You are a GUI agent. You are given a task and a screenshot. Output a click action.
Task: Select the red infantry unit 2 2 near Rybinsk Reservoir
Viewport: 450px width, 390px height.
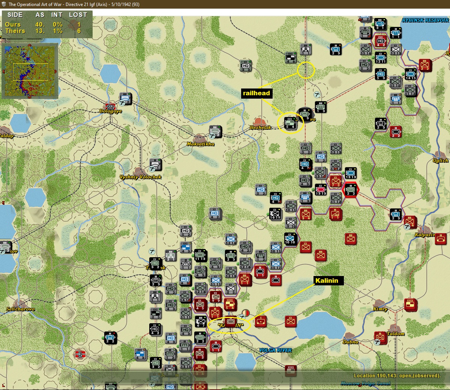(x=425, y=65)
